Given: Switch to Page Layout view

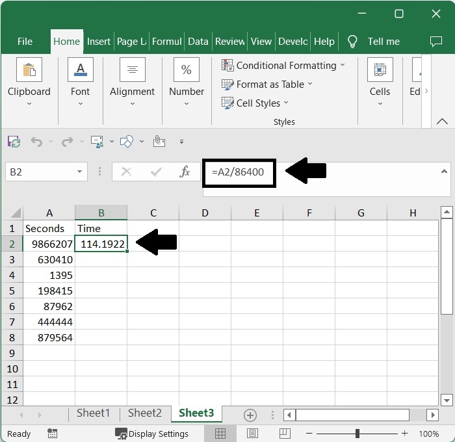Looking at the screenshot, I should click(252, 434).
